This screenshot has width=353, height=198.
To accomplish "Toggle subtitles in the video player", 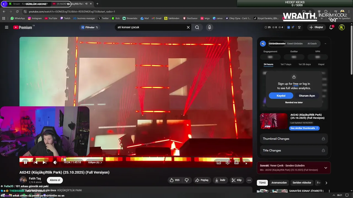I will [x=219, y=163].
